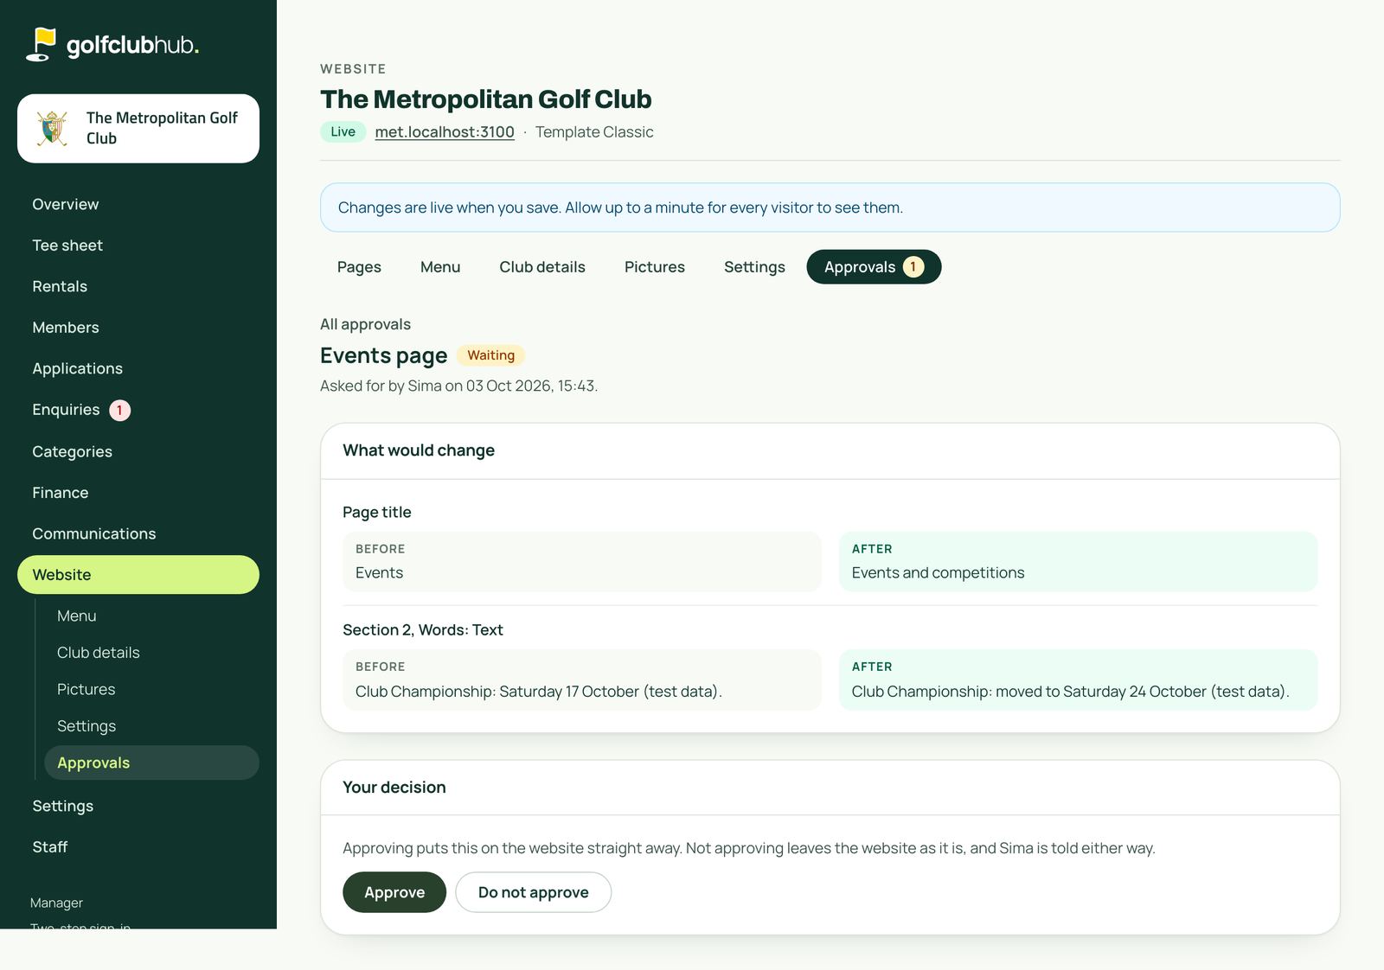1384x970 pixels.
Task: Click the after text 'Events and competitions'
Action: 938,573
